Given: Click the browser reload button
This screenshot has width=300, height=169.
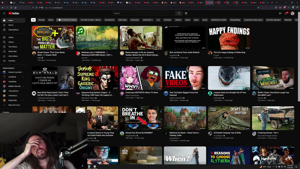Looking at the screenshot, I should [x=11, y=8].
